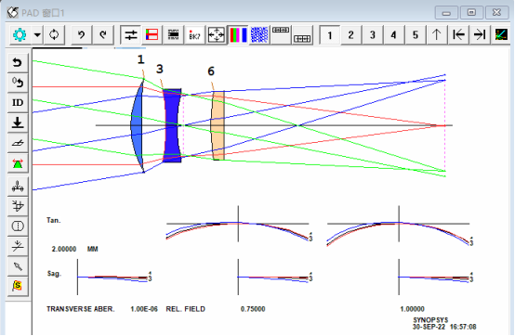The height and width of the screenshot is (336, 515).
Task: Click the ID sidebar button
Action: point(18,103)
